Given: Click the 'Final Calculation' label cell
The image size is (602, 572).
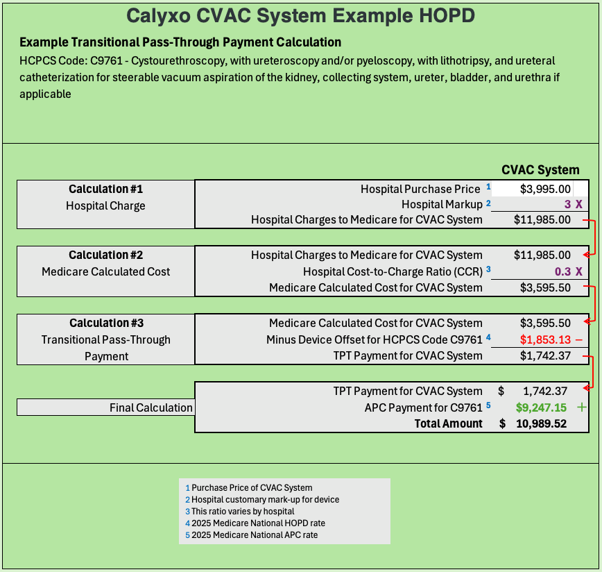Looking at the screenshot, I should tap(106, 407).
